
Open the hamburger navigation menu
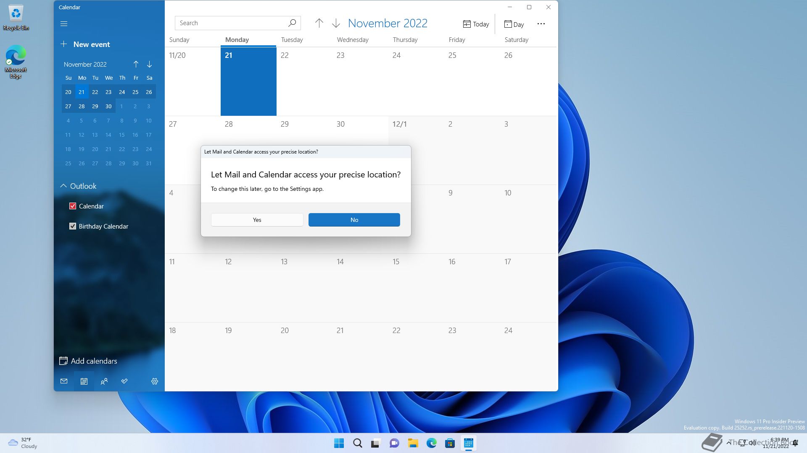pos(64,24)
